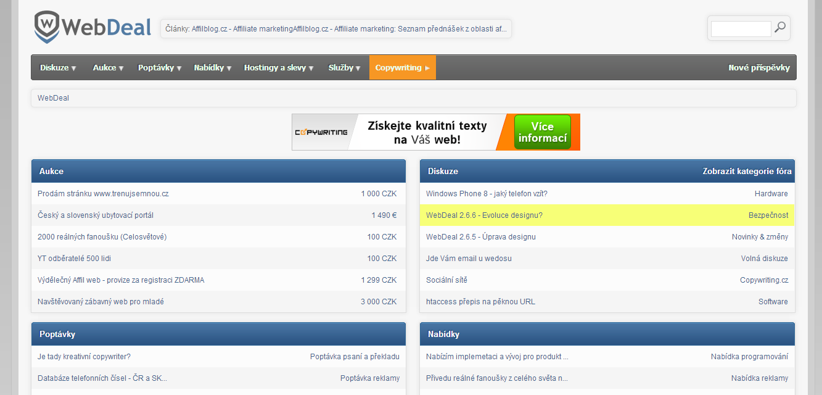Open Nabídka programování category
Viewport: 822px width, 395px height.
pos(749,357)
